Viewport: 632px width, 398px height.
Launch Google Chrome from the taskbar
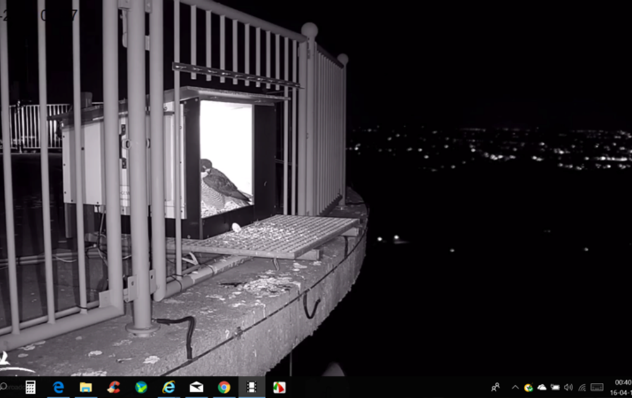coord(224,387)
